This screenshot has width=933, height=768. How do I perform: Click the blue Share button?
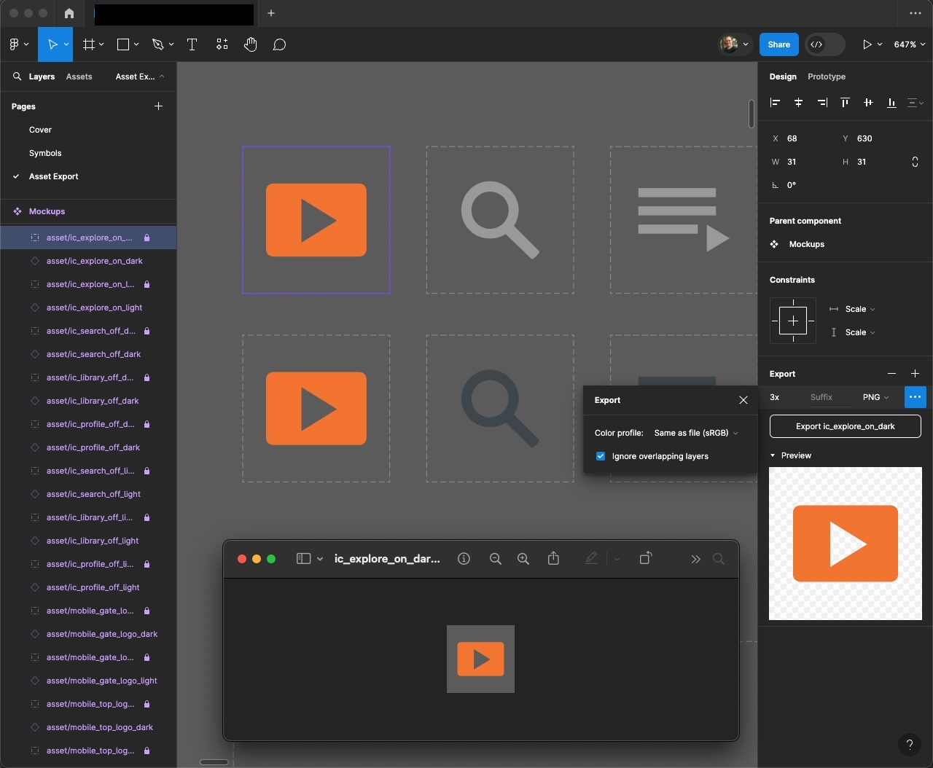[778, 44]
